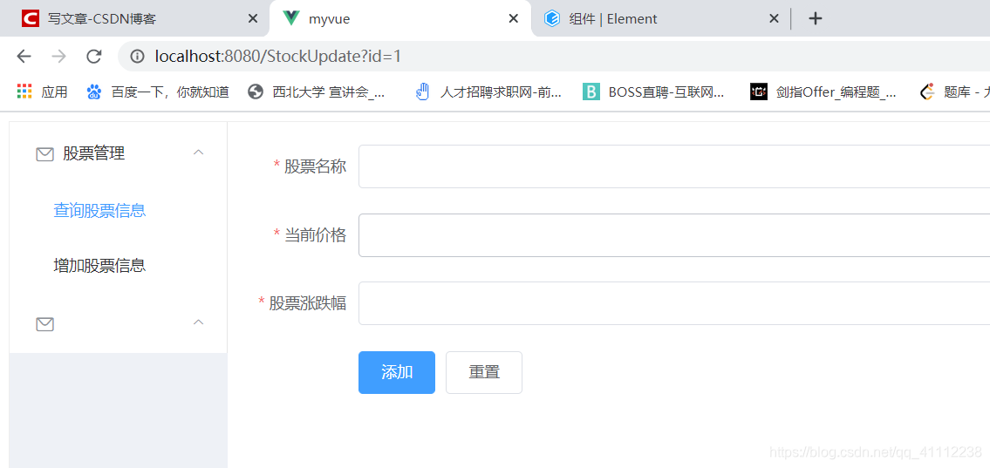Open the 剑指Offer_编程题 bookmark
Image resolution: width=990 pixels, height=468 pixels.
click(x=823, y=92)
